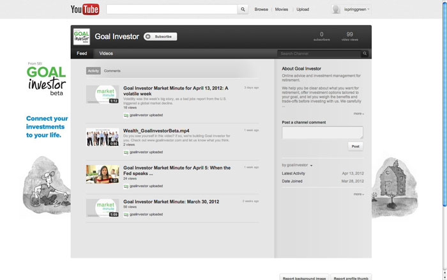
Task: Open Wealth_GoalInvestorBeta.mp4 video title
Action: point(156,130)
